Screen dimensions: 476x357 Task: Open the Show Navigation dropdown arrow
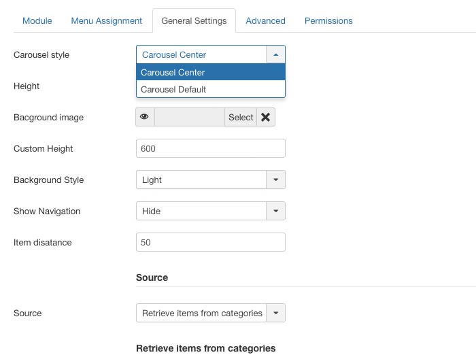[x=275, y=211]
